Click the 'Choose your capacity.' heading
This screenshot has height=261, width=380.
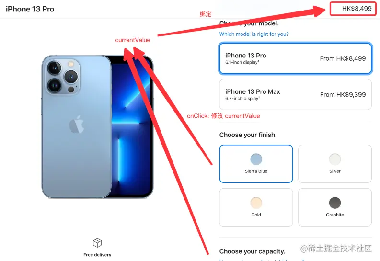click(252, 251)
